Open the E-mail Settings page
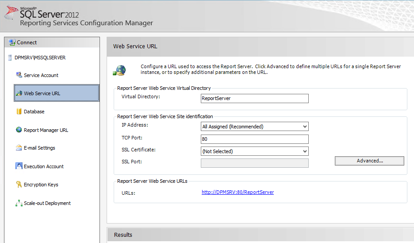Image resolution: width=414 pixels, height=243 pixels. [39, 148]
